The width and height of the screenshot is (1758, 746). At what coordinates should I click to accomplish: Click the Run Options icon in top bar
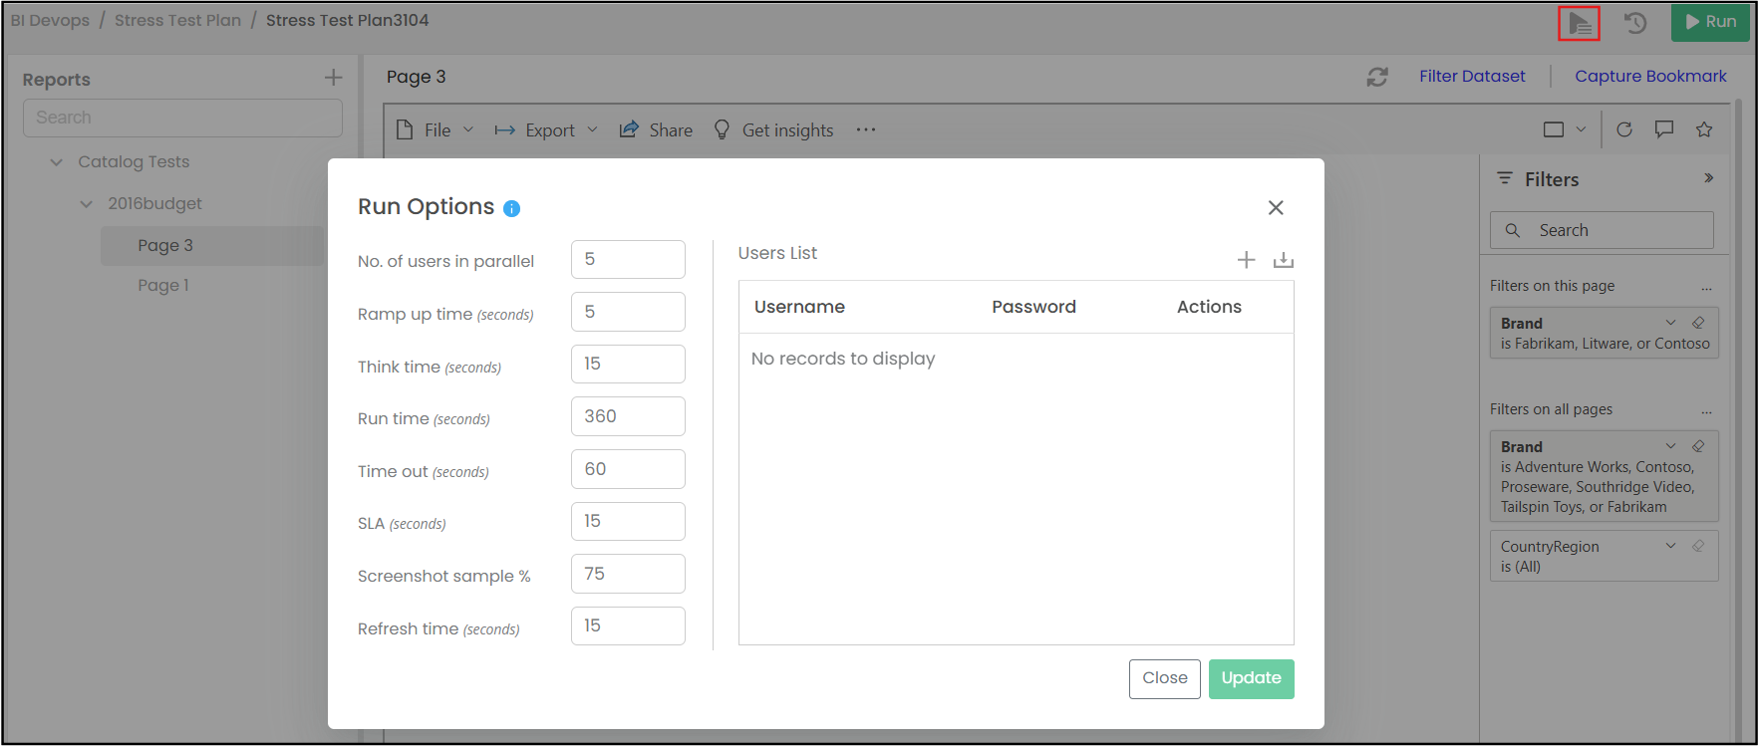click(1579, 23)
